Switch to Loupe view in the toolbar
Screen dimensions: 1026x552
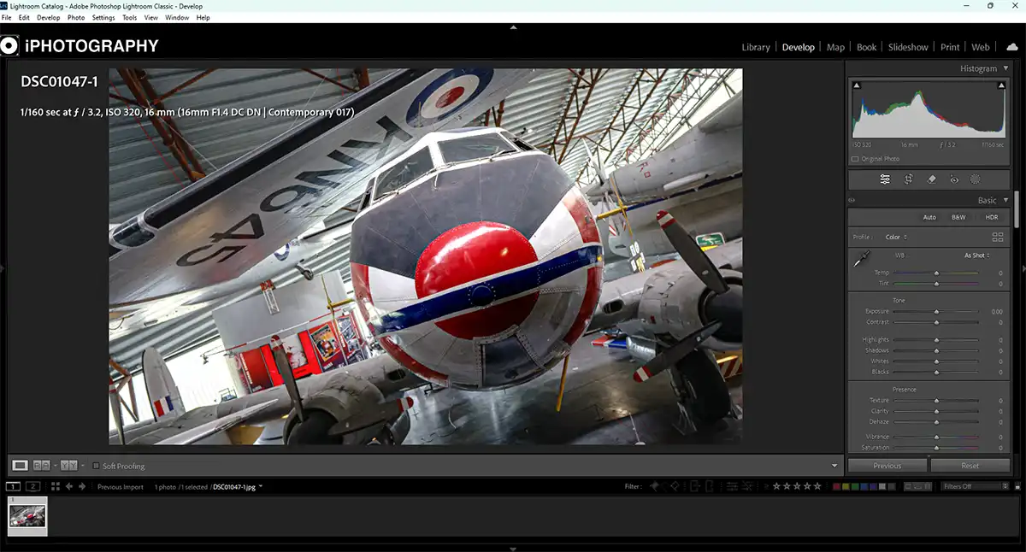click(x=19, y=466)
